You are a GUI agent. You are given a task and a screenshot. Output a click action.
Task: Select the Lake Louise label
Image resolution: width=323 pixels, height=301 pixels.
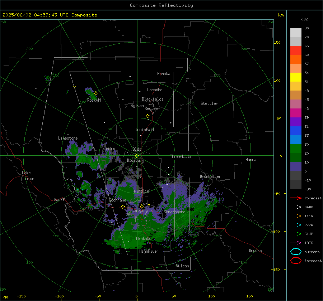(x=28, y=176)
